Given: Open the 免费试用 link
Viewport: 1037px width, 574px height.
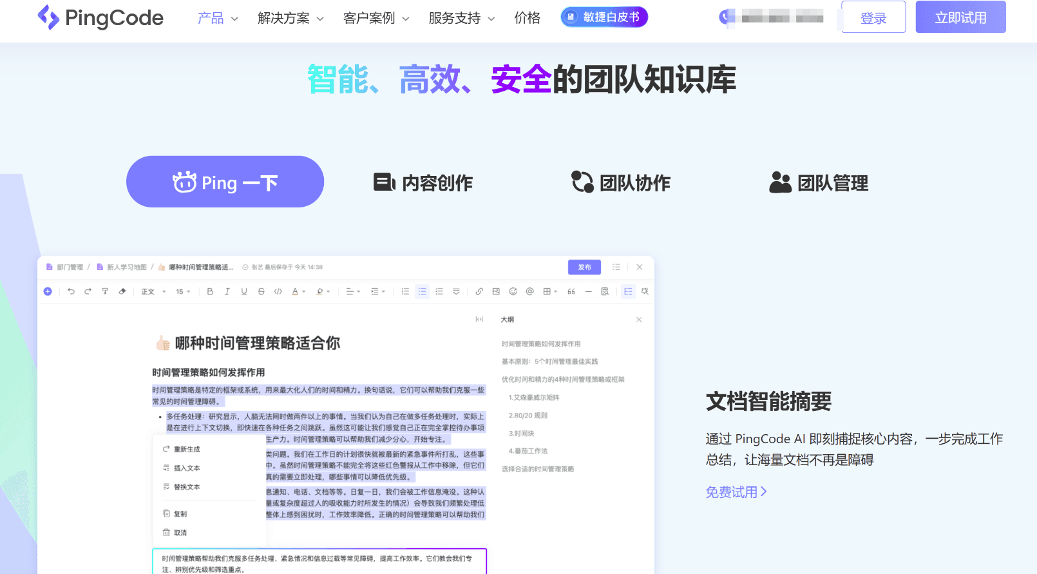Looking at the screenshot, I should [x=736, y=492].
